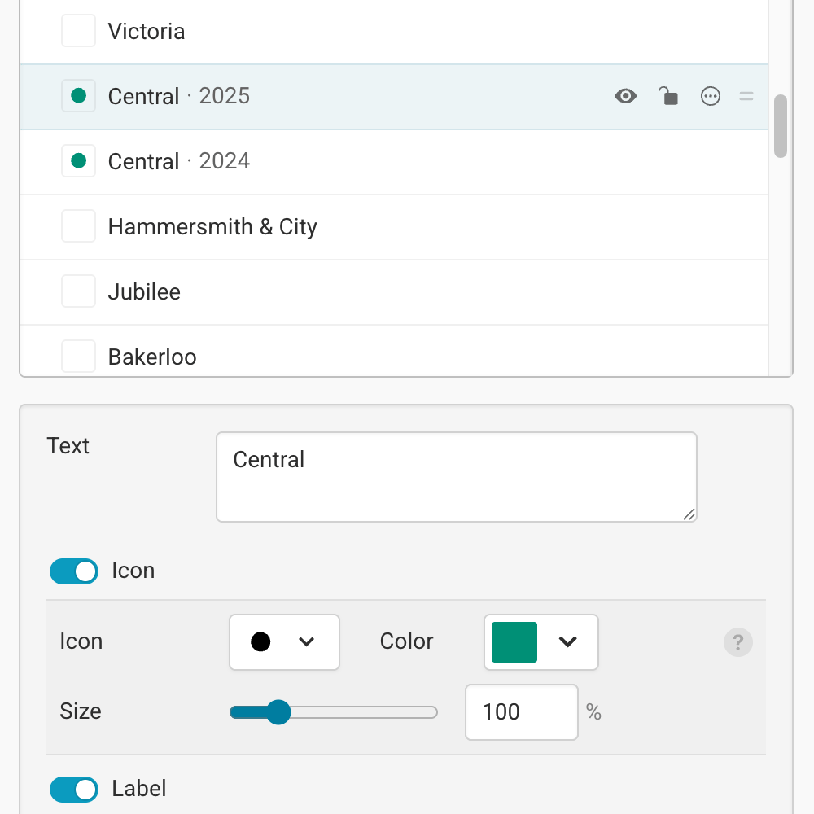Grab the Central · 2025 drag handle

click(746, 96)
